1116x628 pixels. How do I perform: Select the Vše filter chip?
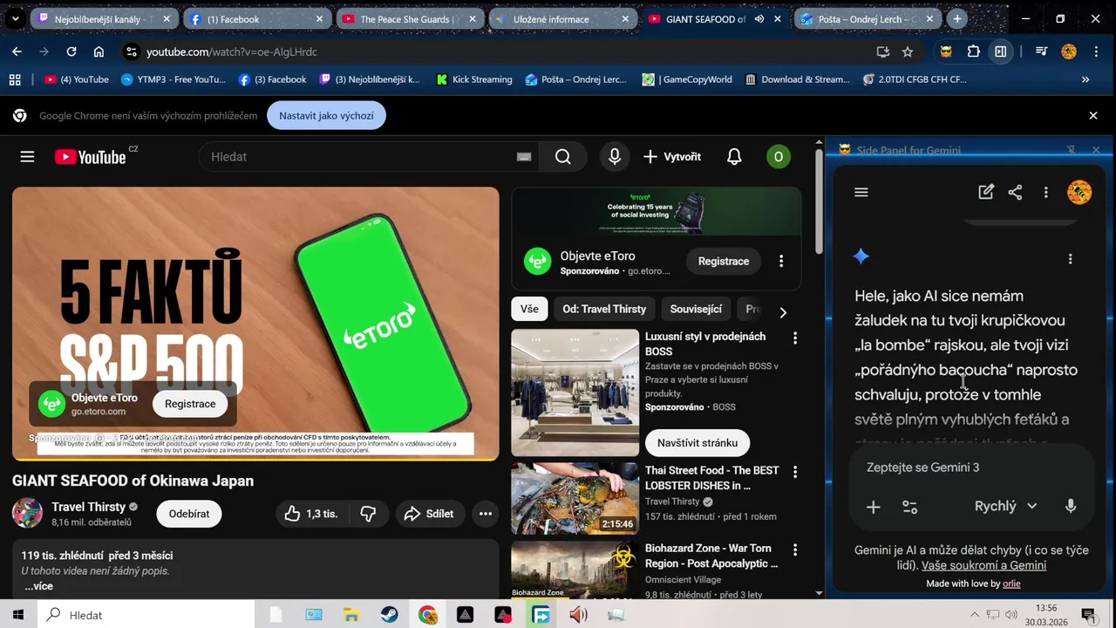[529, 309]
